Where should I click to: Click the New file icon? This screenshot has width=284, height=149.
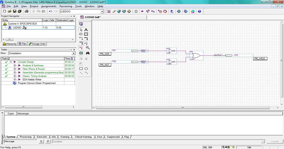4,11
